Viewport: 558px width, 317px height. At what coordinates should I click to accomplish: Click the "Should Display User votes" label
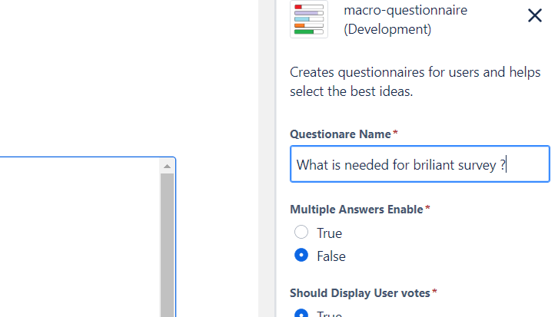point(360,292)
